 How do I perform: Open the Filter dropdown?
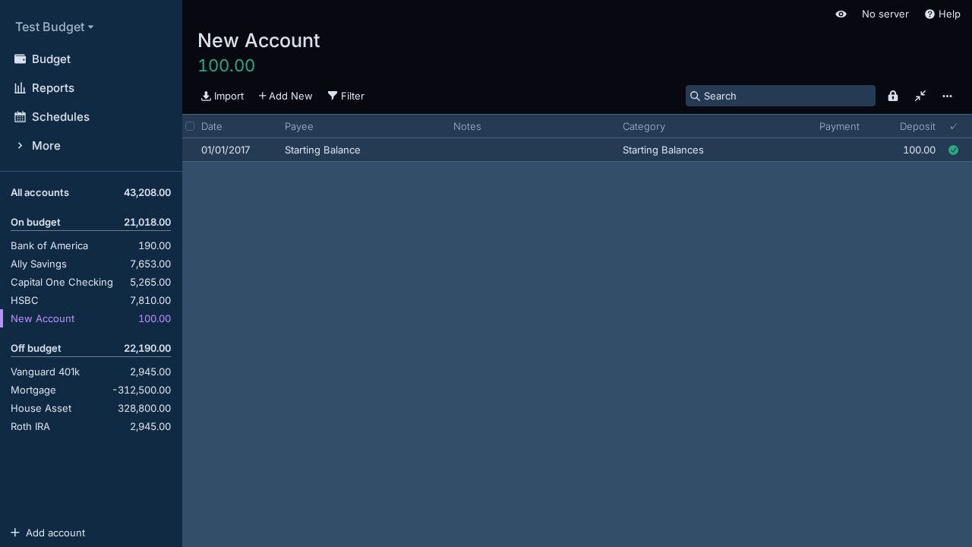coord(346,96)
